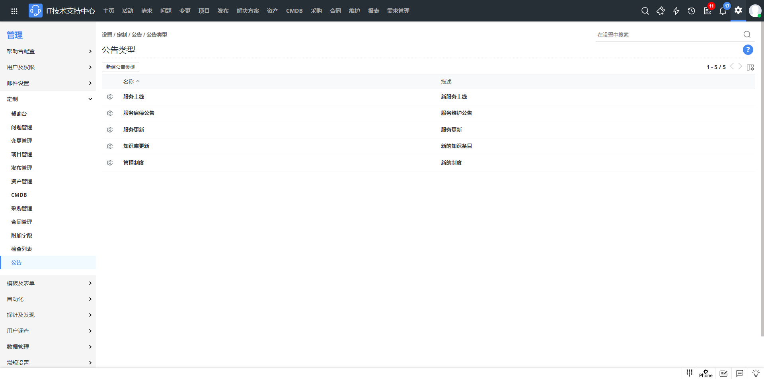The image size is (764, 379).
Task: Open gear actions for 管理制度 row
Action: pyautogui.click(x=110, y=163)
